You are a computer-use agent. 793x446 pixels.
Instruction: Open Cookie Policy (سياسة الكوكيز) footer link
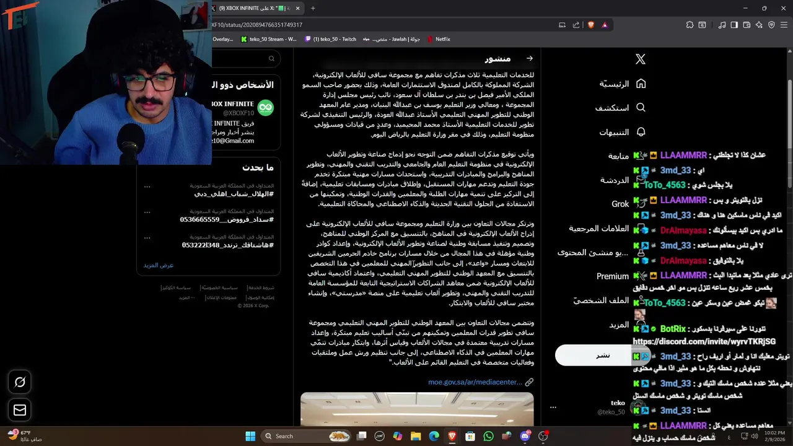point(177,287)
